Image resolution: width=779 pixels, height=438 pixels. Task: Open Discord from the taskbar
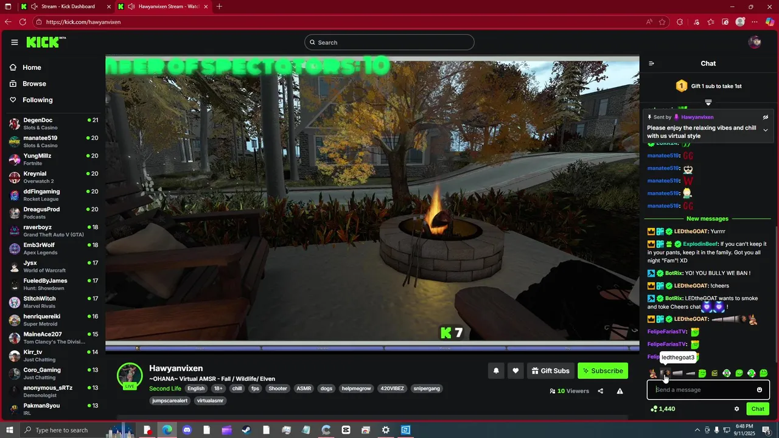click(187, 430)
